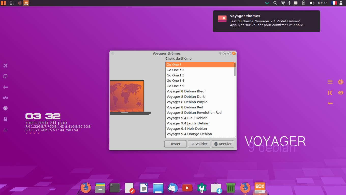Viewport: 346px width, 195px height.
Task: Open the orange hamburger menu icon
Action: 330,82
